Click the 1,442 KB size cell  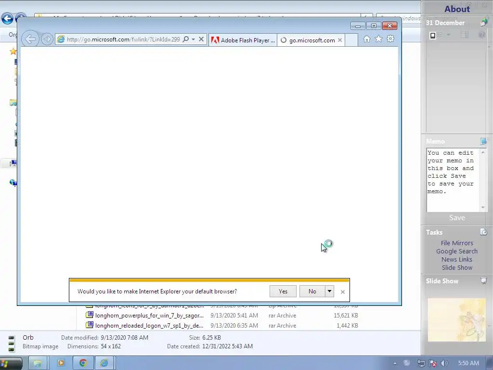tap(347, 325)
